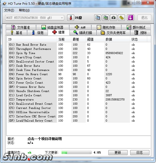Image resolution: width=156 pixels, height=163 pixels.
Task: Open the 文件(F) menu
Action: click(9, 10)
